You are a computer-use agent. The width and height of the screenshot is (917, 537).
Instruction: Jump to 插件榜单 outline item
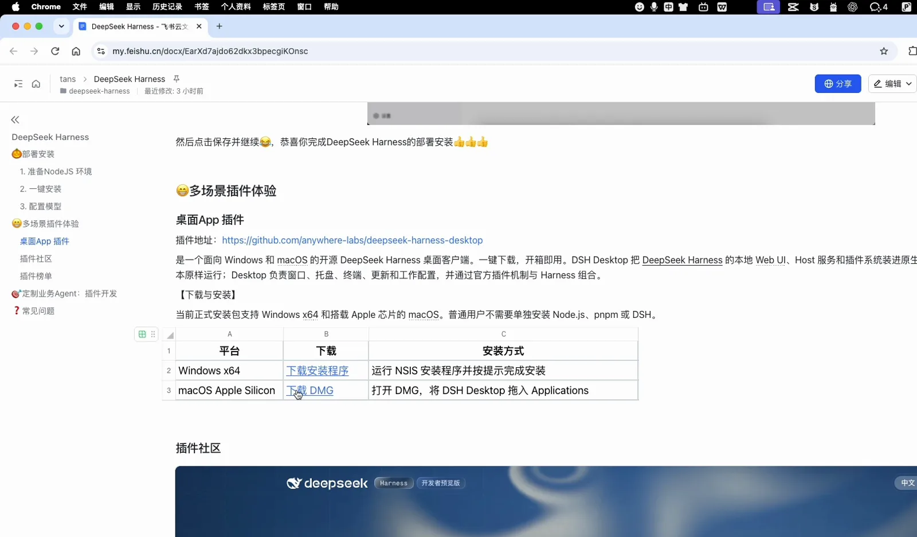(x=36, y=276)
